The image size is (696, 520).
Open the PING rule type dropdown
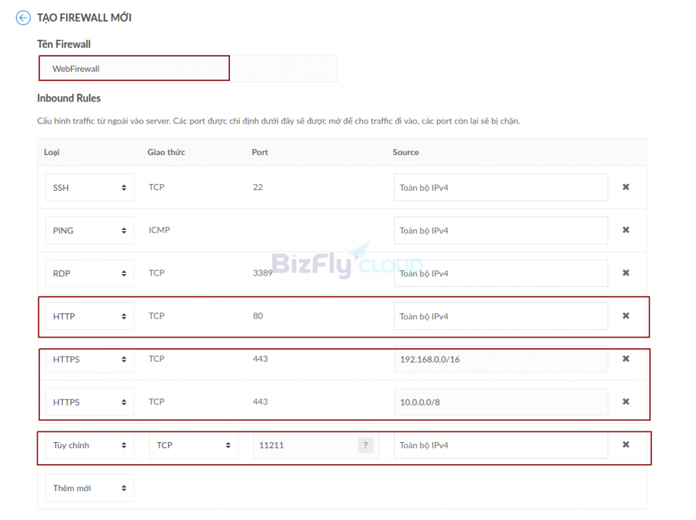click(x=90, y=230)
